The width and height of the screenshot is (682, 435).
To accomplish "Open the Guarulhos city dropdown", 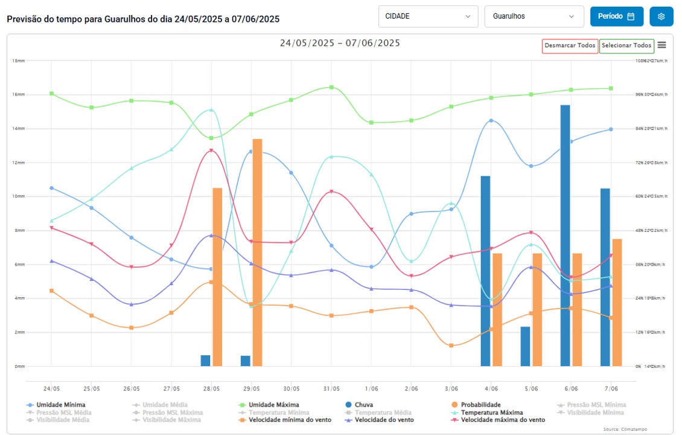I will 534,16.
